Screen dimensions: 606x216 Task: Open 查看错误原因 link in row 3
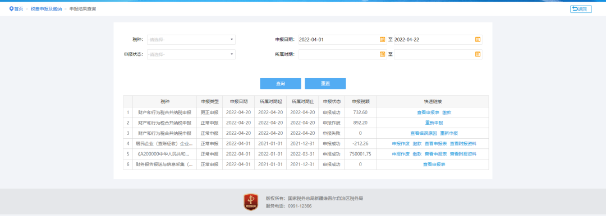point(424,133)
